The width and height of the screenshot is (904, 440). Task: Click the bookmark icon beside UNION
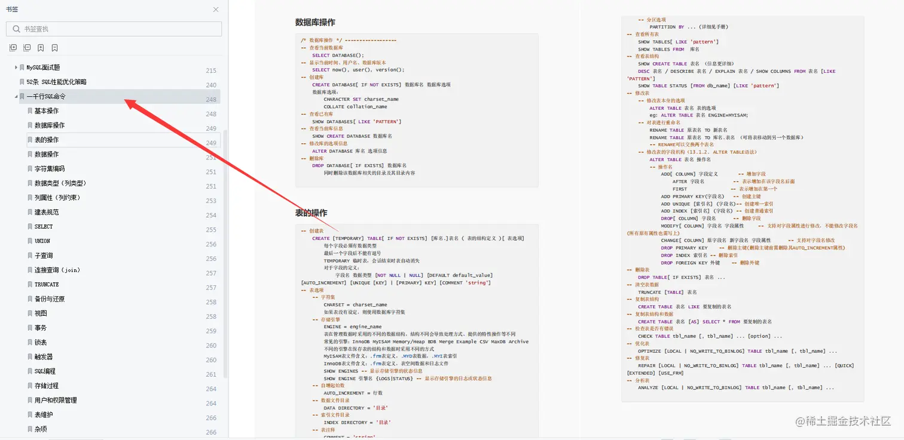pos(30,241)
